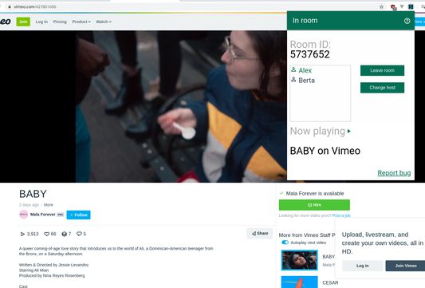
Task: Open the Pricing page
Action: [x=60, y=22]
